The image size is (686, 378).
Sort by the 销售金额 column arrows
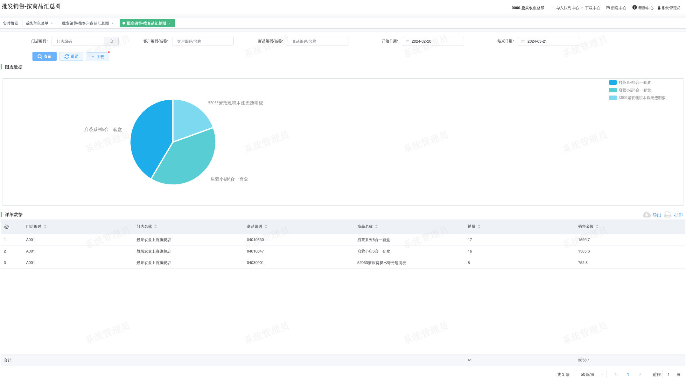coord(597,226)
